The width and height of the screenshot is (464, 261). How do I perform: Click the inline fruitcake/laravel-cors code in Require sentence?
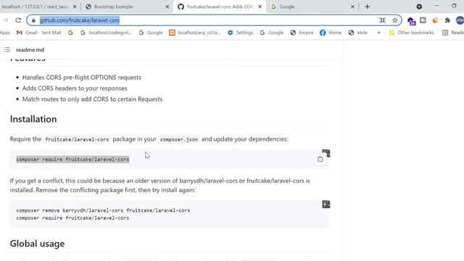click(x=77, y=139)
